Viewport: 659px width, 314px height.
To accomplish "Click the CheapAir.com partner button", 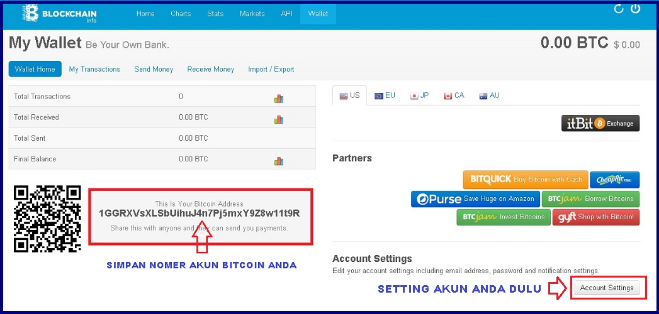I will click(614, 180).
